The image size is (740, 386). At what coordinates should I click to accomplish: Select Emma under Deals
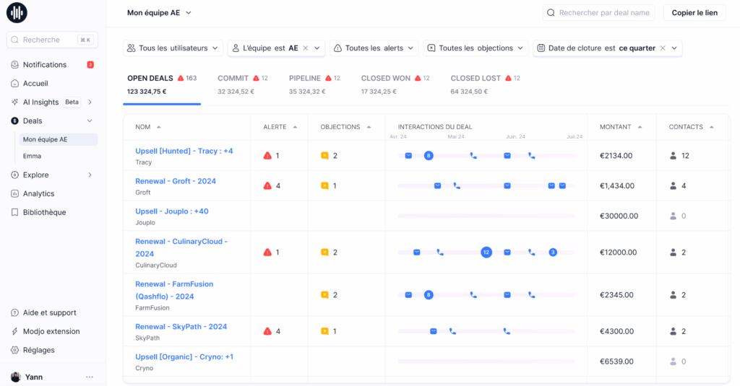click(x=32, y=156)
